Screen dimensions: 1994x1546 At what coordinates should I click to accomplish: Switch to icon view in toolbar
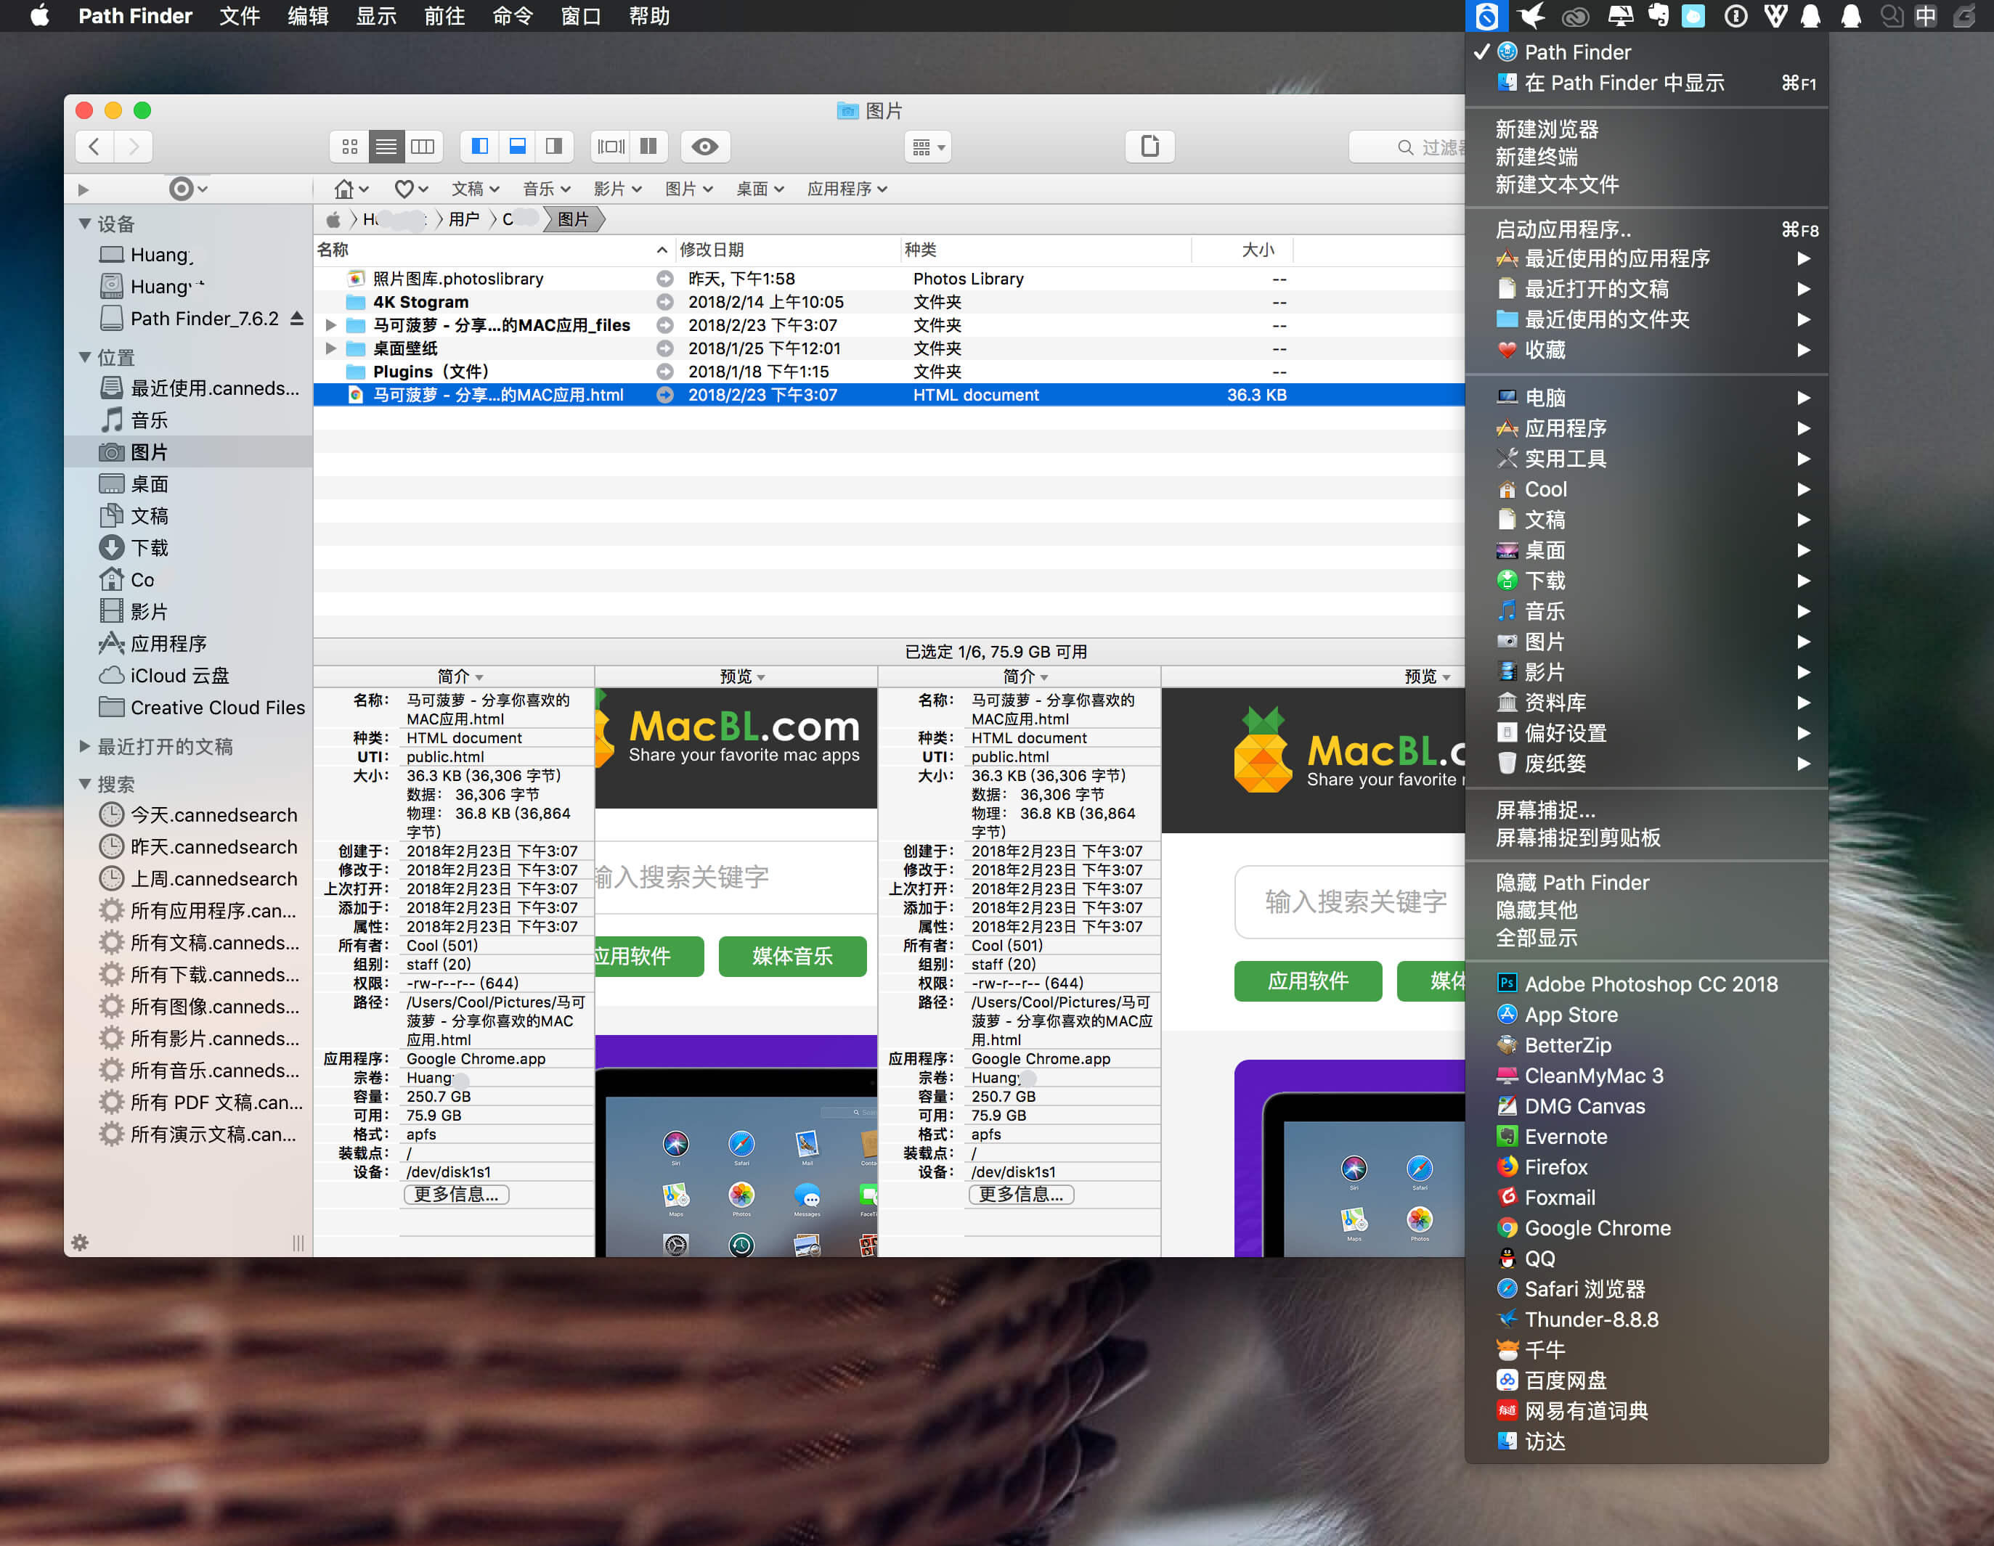click(349, 146)
